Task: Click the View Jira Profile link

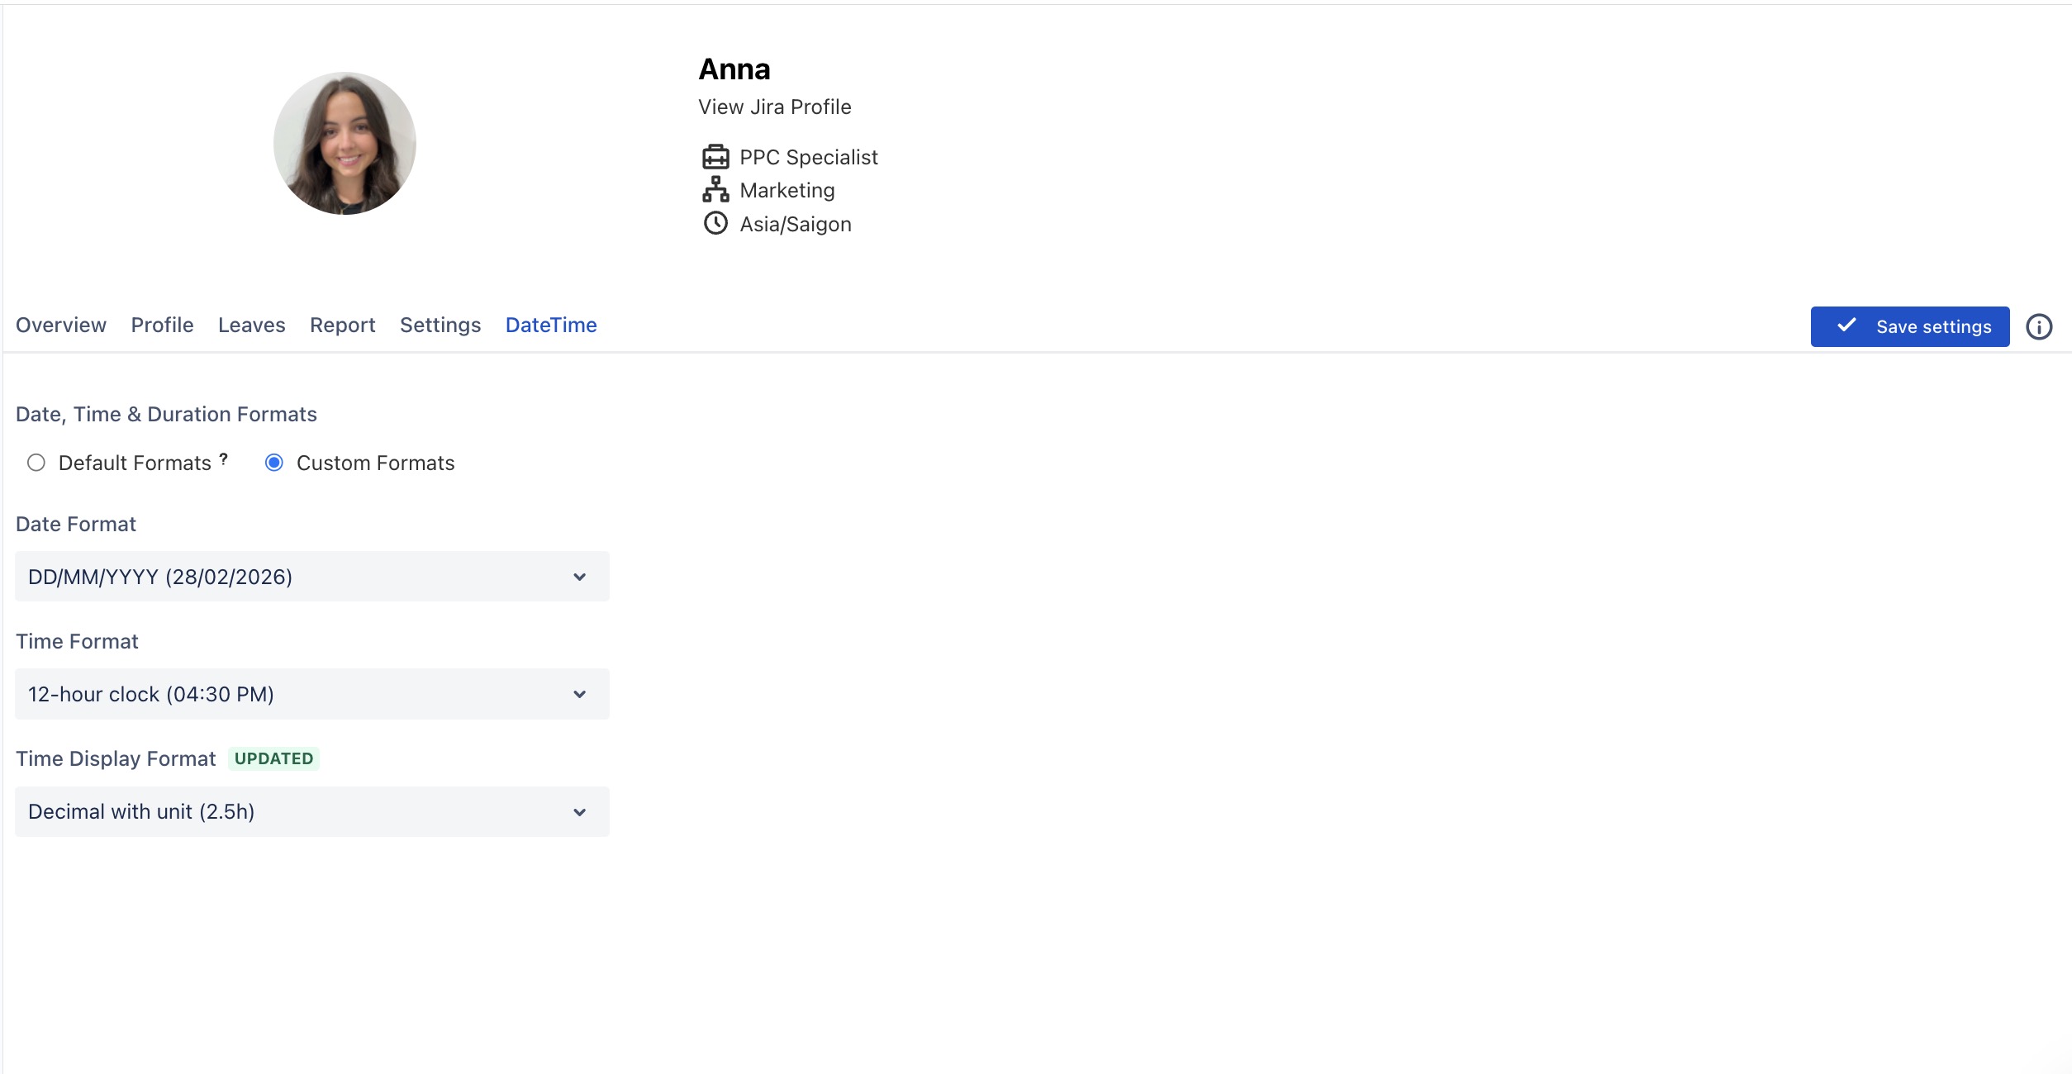Action: (774, 107)
